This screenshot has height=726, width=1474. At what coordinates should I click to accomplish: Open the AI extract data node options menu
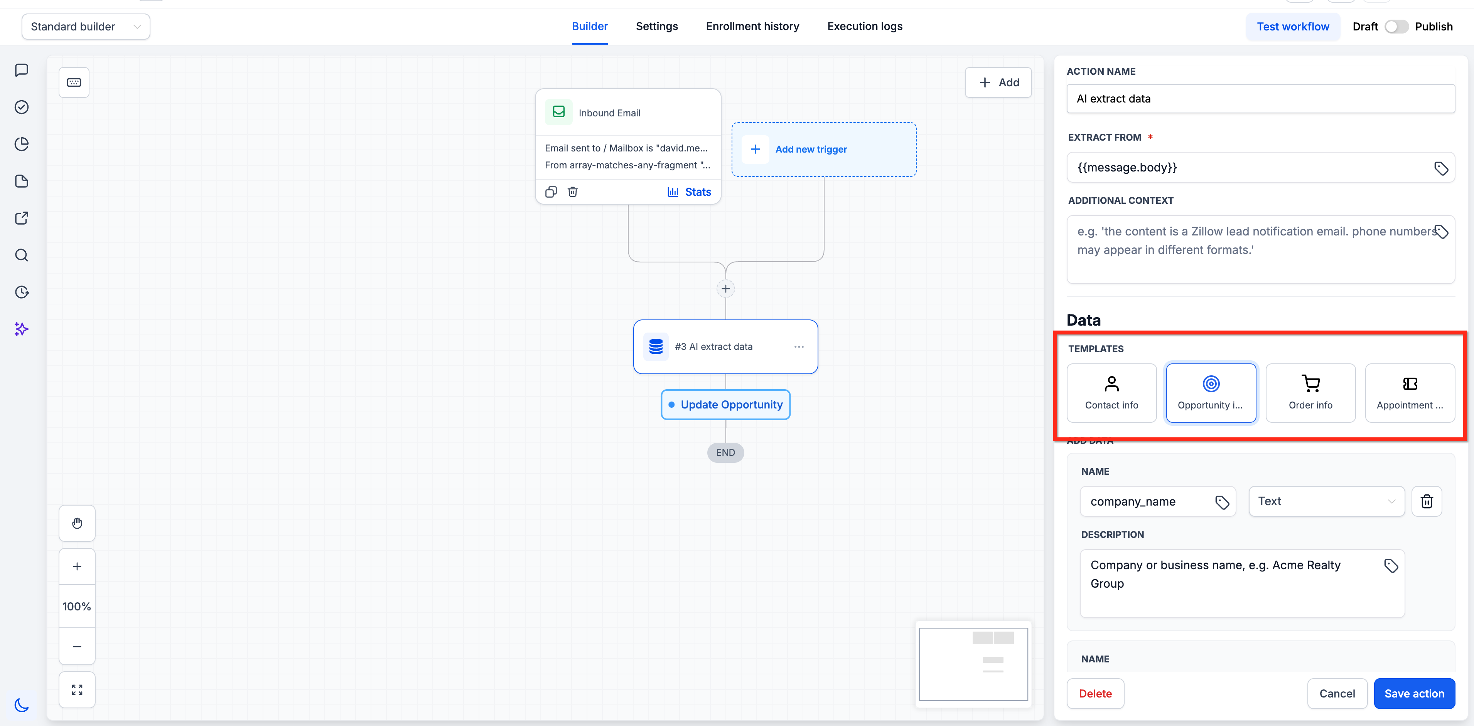[799, 346]
